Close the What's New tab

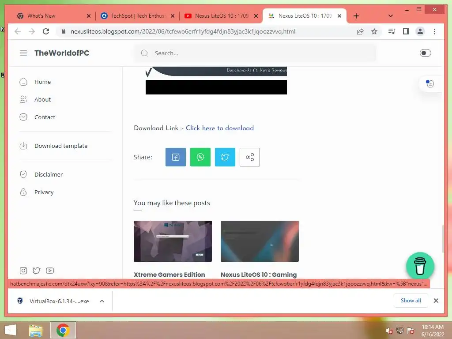coord(89,16)
